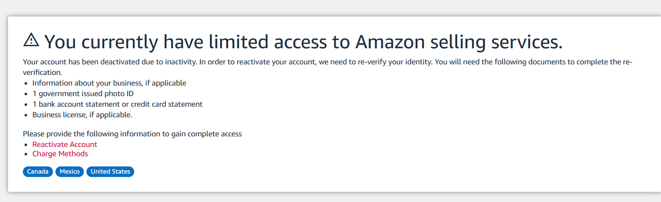Click bullet marker beside photo ID item

(27, 94)
